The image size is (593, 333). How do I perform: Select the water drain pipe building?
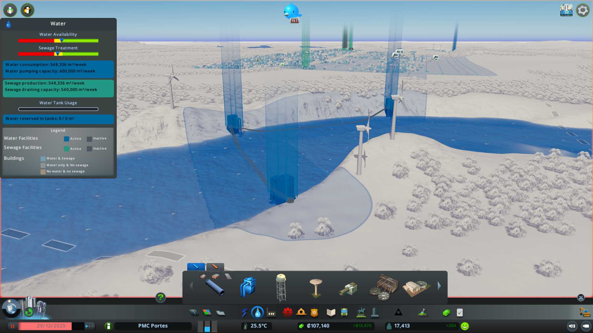click(x=349, y=289)
